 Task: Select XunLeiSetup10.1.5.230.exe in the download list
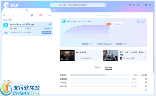(x=22, y=24)
